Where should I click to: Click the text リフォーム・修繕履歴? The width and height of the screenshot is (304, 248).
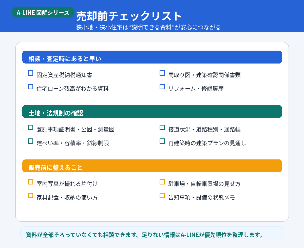[x=196, y=89]
